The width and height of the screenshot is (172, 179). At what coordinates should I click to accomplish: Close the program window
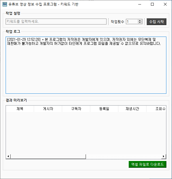(x=165, y=4)
